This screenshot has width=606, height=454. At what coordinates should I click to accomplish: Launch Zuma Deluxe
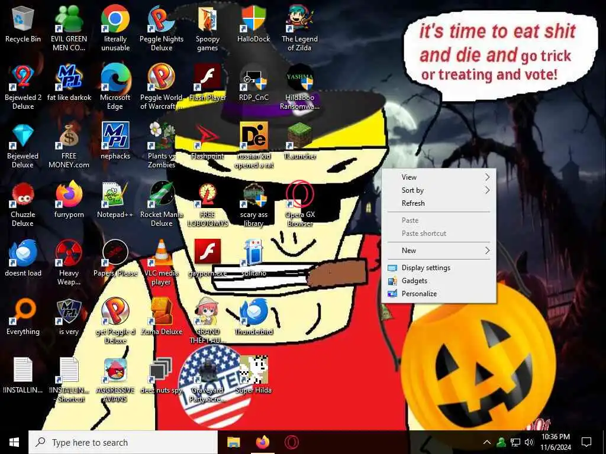[x=162, y=317]
